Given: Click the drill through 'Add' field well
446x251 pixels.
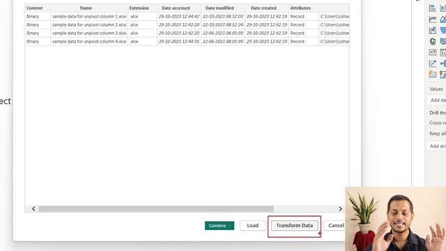Looking at the screenshot, I should pos(437,146).
